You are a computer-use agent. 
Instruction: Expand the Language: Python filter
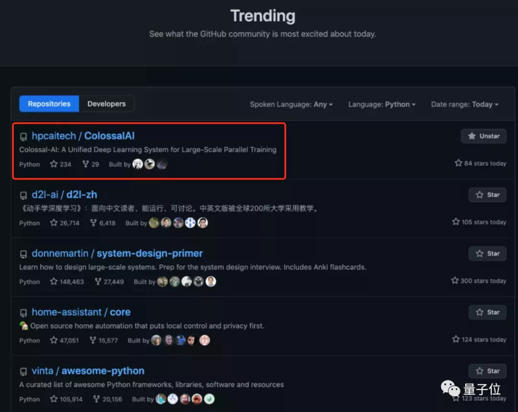tap(382, 105)
